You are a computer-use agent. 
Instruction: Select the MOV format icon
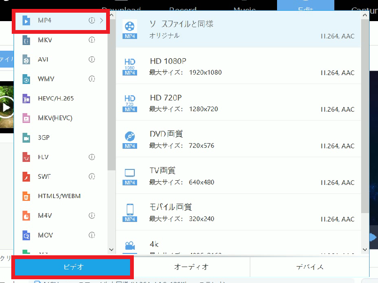(x=26, y=235)
